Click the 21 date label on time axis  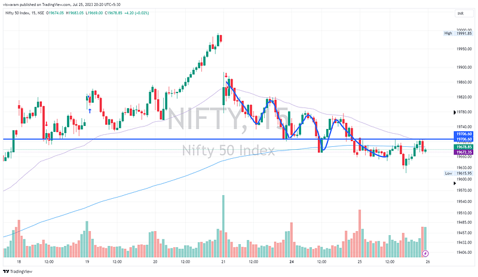point(223,261)
